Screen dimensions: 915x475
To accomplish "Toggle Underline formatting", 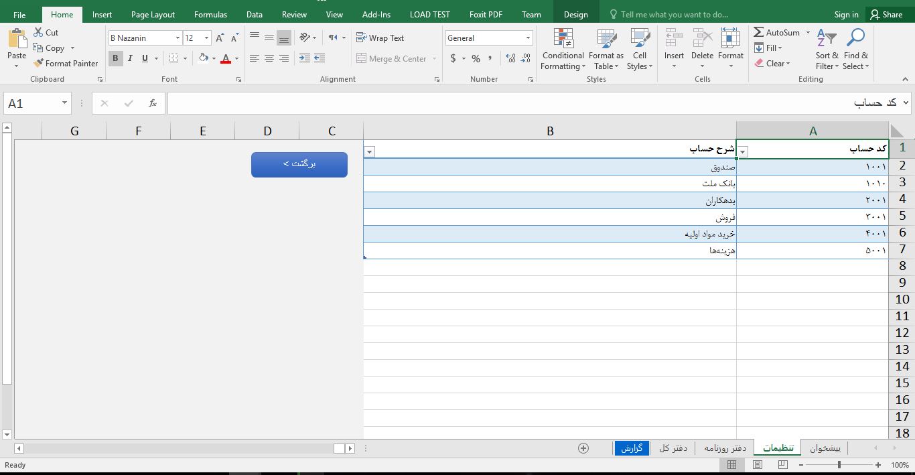I will pos(145,58).
